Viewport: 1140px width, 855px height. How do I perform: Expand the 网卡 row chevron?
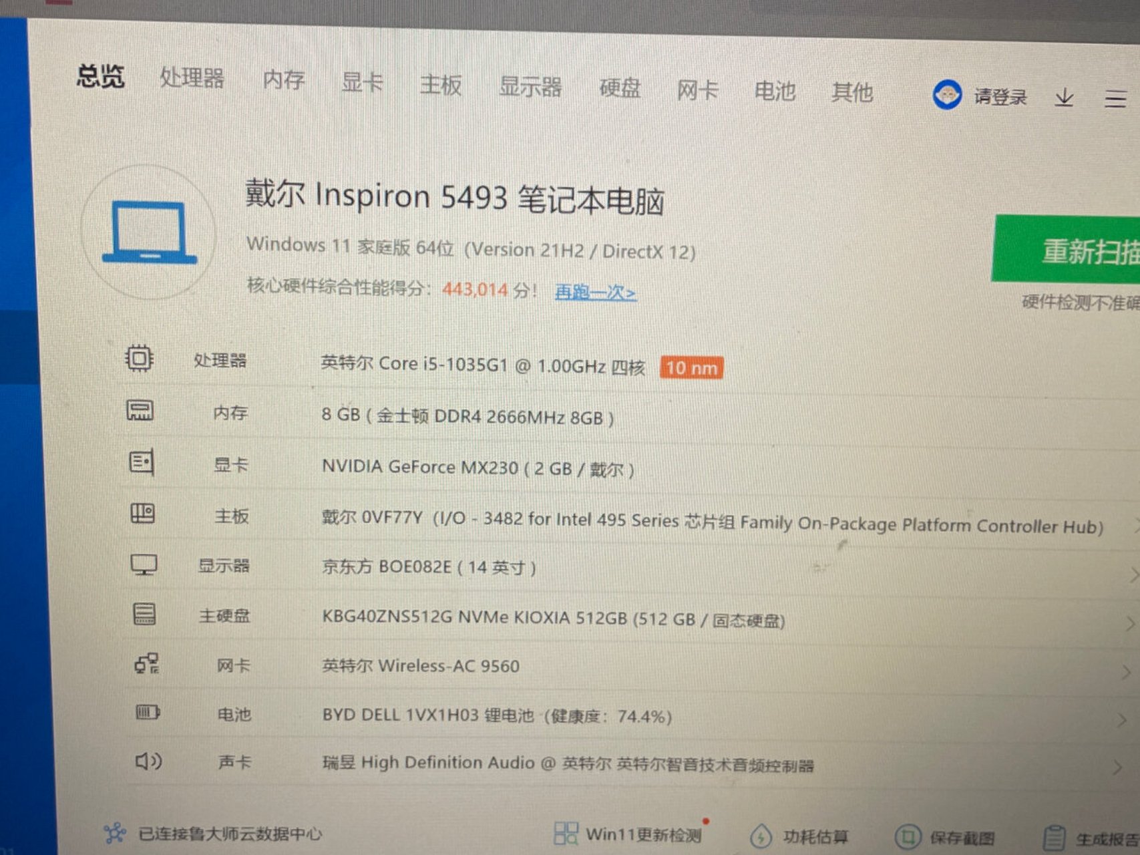pyautogui.click(x=1126, y=672)
